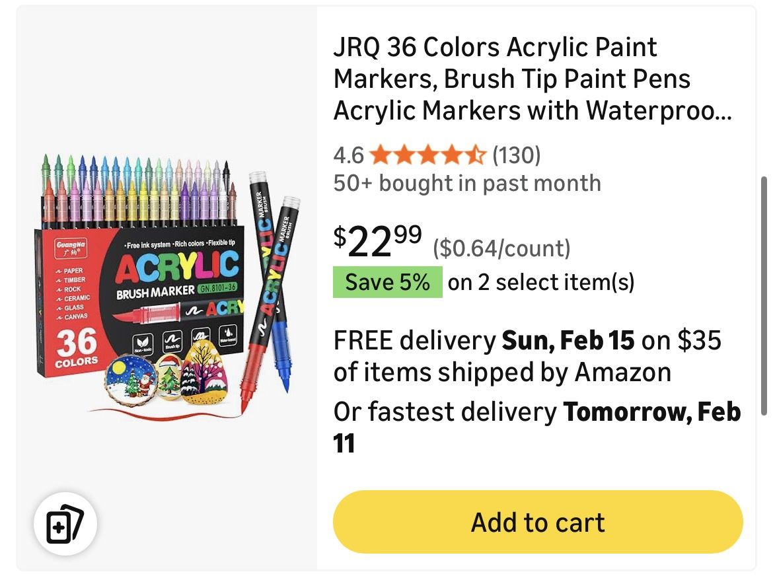The width and height of the screenshot is (773, 582).
Task: Click the orange star rating icons
Action: tap(428, 156)
